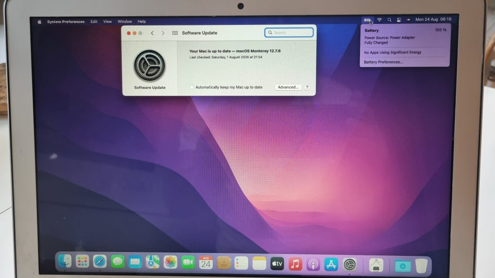
Task: Launch Apple TV from the Dock
Action: [277, 264]
